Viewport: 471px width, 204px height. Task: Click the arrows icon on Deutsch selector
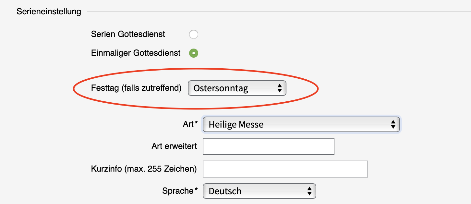[309, 191]
